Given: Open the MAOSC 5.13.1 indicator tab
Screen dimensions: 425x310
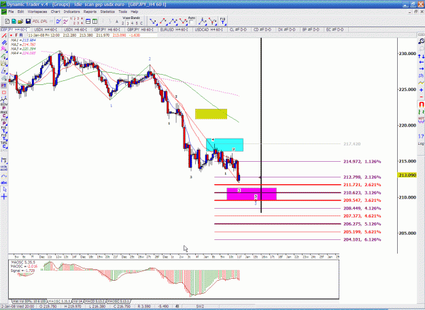Looking at the screenshot, I should pos(118,301).
